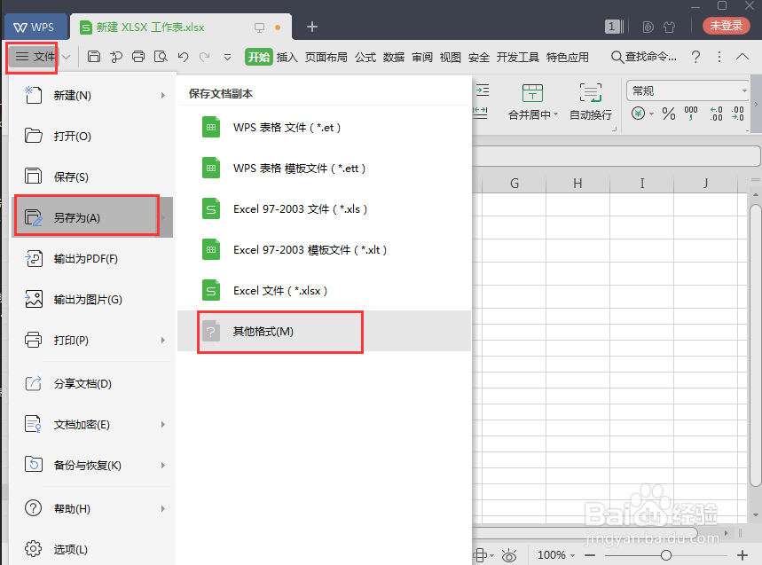
Task: Add a new tab with plus button
Action: coord(312,27)
